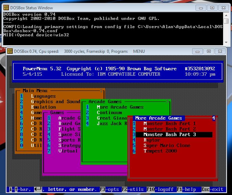
Task: Click scroll up arrow in Status Window
Action: 226,15
